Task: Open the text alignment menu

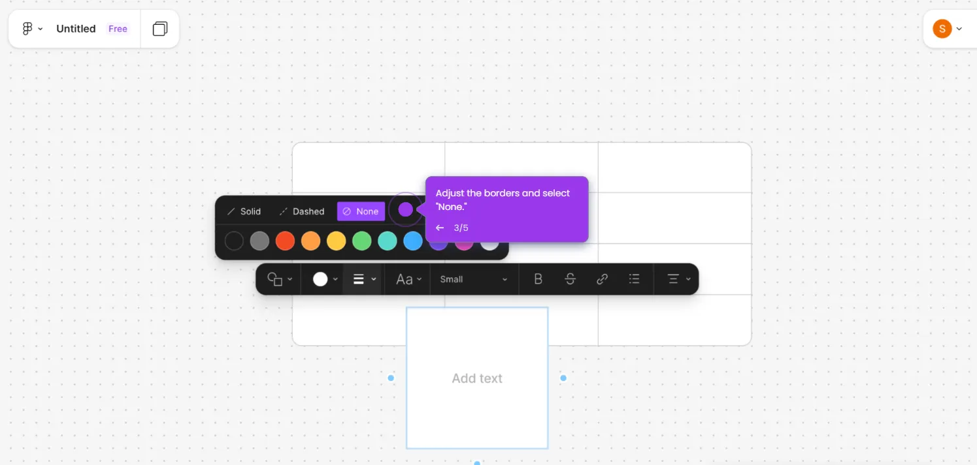Action: point(679,279)
